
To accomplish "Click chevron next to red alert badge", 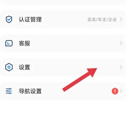I will [x=121, y=91].
